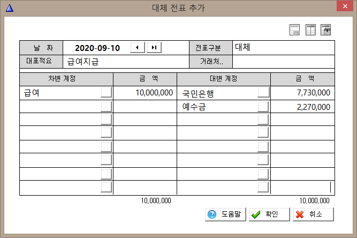
Task: Click the date field showing 2020-09-10
Action: point(97,48)
